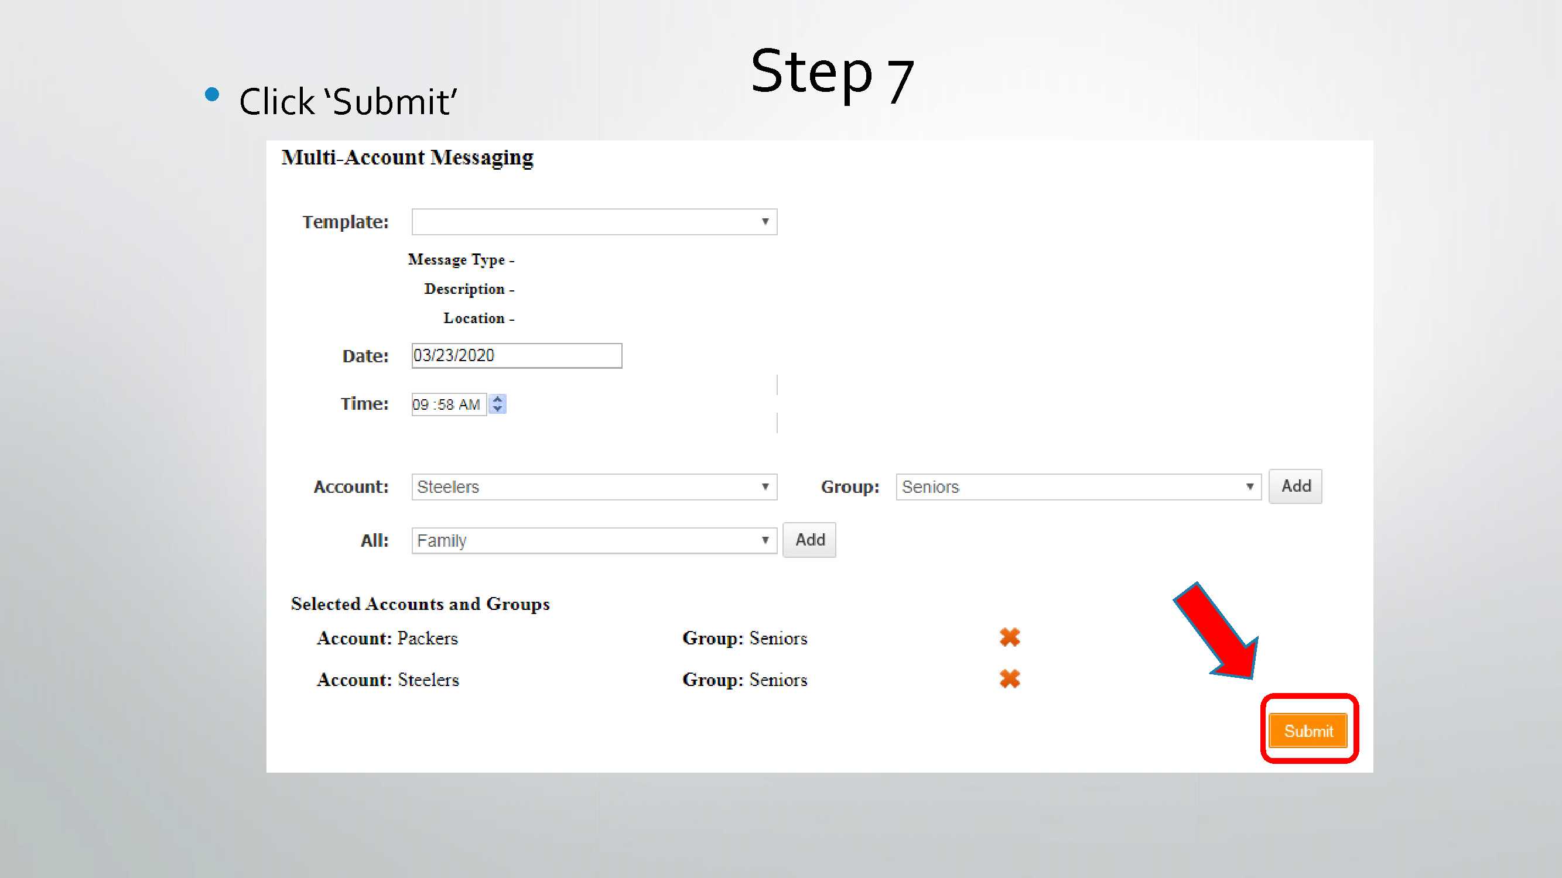This screenshot has height=878, width=1562.
Task: Click the Date: field label
Action: [365, 356]
